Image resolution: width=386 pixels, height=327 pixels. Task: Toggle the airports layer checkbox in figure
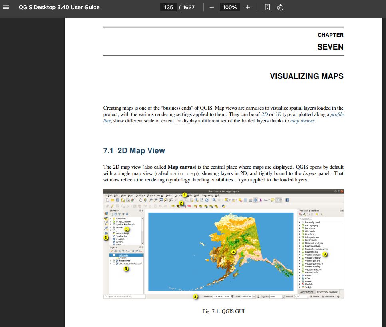[114, 255]
